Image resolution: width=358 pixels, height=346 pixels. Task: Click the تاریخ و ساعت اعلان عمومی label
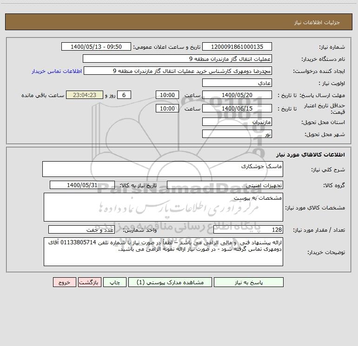point(167,47)
